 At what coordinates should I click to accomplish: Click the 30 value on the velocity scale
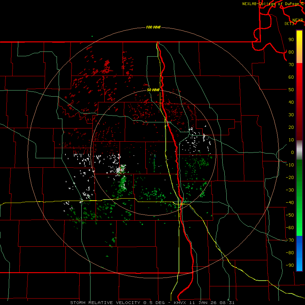[x=291, y=115]
